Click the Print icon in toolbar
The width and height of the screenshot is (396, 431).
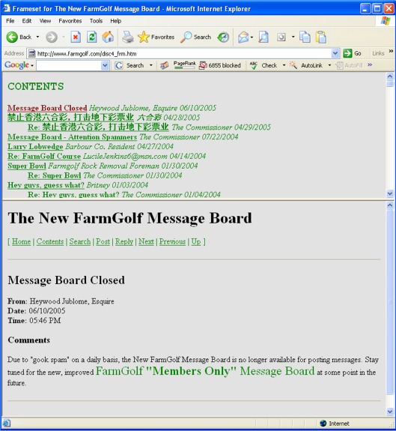tap(127, 37)
